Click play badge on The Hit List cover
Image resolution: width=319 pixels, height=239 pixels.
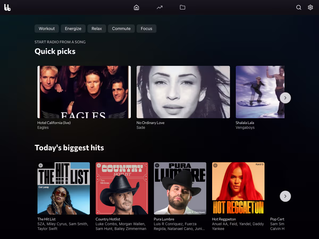click(x=41, y=165)
